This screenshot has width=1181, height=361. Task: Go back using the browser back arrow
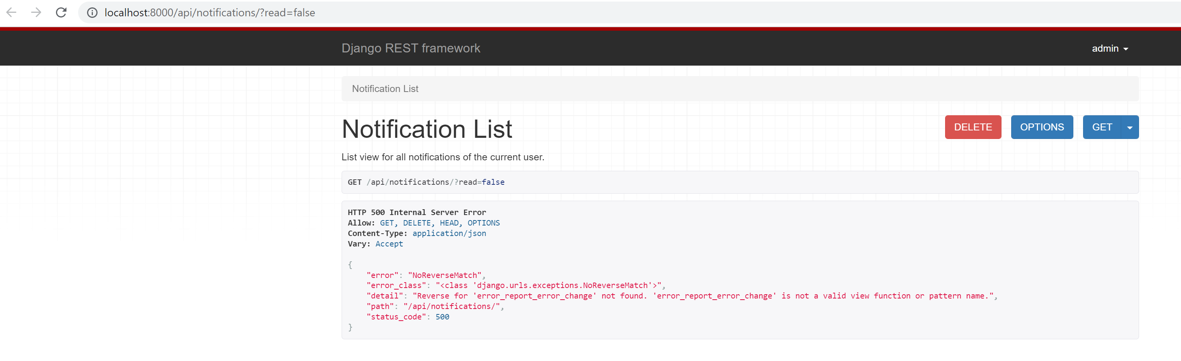pyautogui.click(x=11, y=12)
